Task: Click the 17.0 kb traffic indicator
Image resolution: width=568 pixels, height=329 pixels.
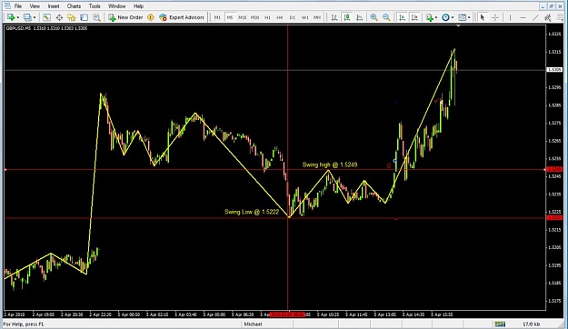Action: [x=531, y=324]
